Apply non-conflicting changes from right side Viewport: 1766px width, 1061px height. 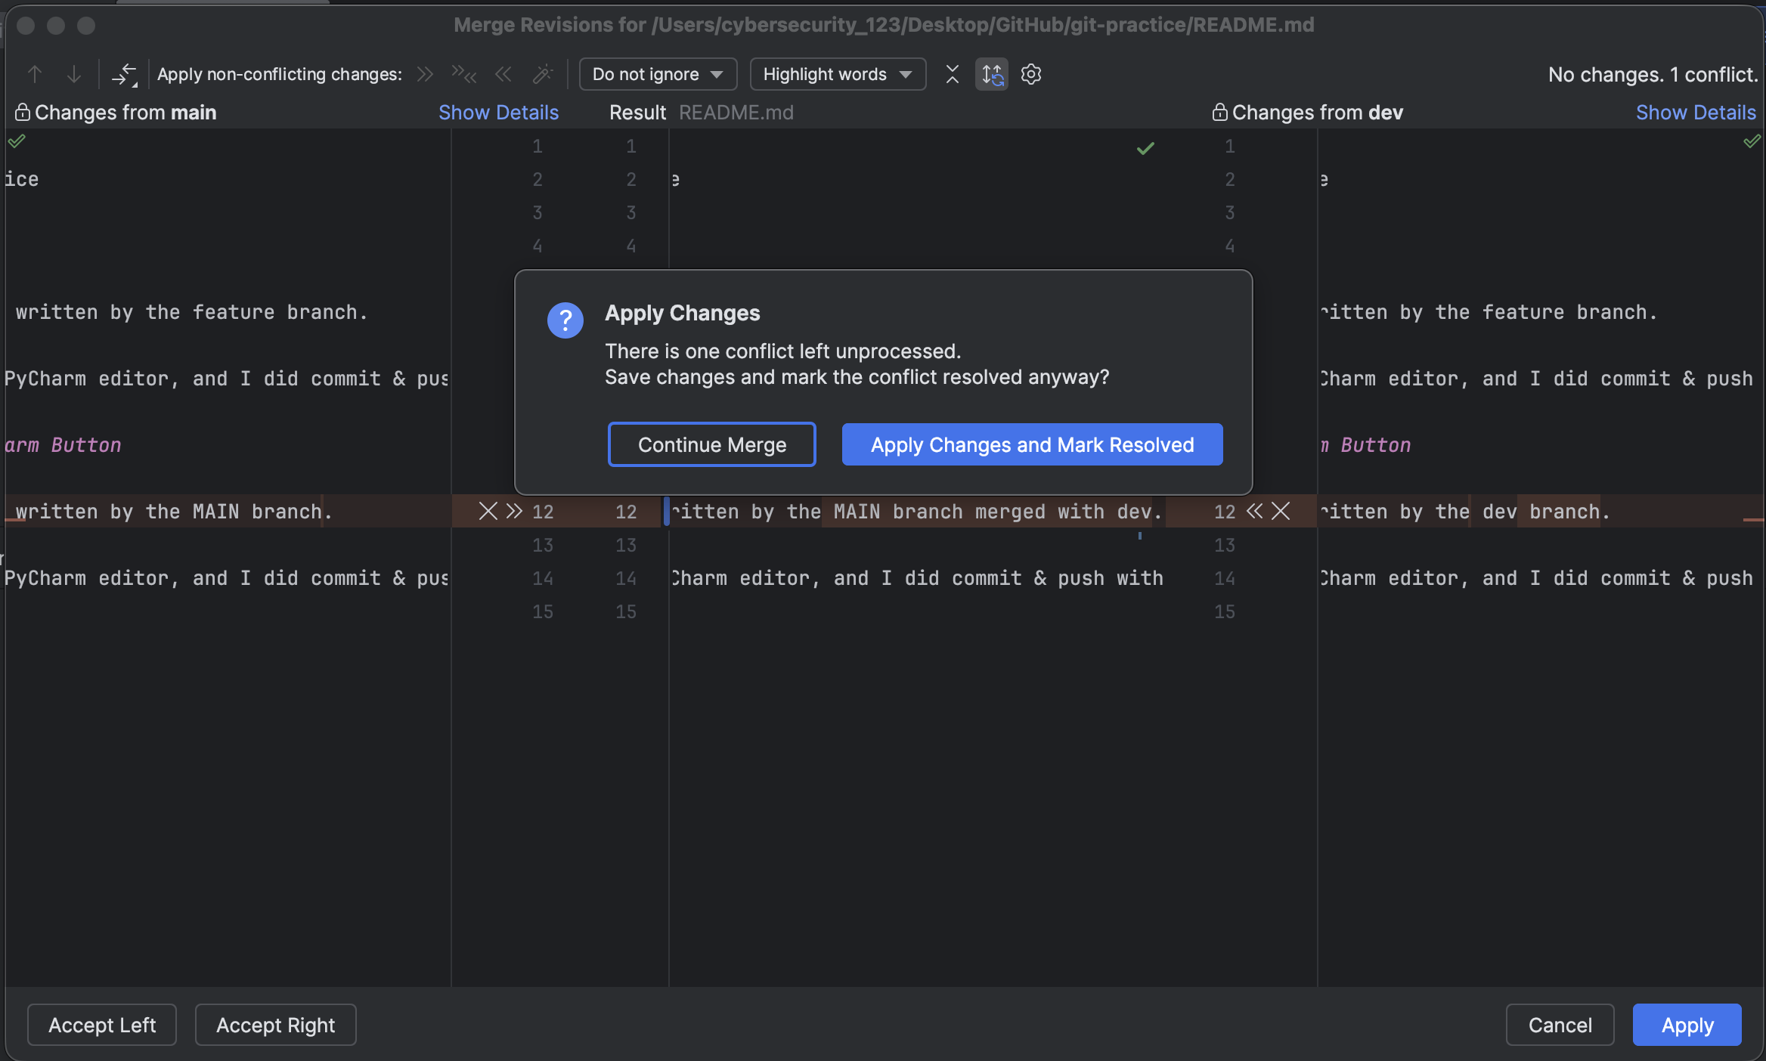click(503, 74)
